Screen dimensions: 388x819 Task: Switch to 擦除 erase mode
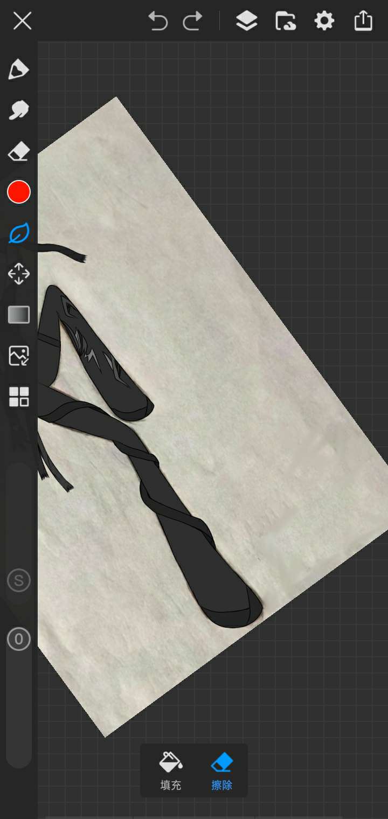tap(221, 771)
